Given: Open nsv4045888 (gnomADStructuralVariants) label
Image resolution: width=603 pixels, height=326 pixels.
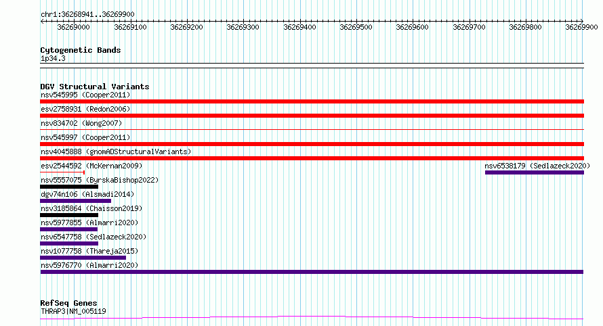Looking at the screenshot, I should coord(116,152).
